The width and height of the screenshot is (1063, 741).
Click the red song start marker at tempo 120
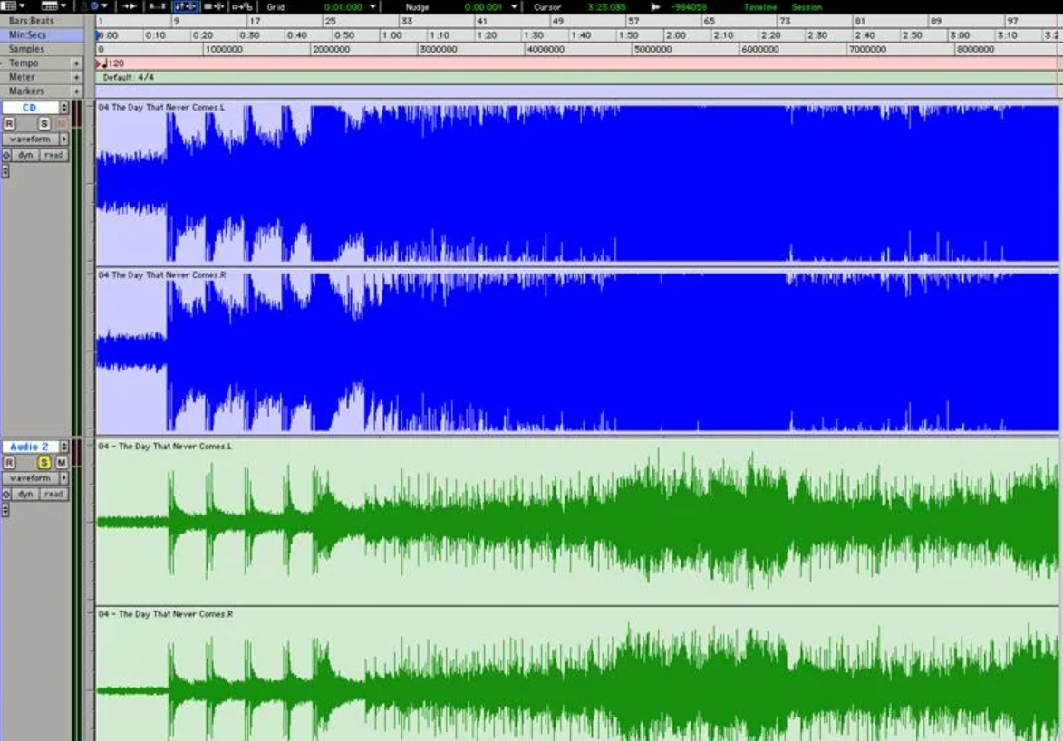(x=101, y=63)
